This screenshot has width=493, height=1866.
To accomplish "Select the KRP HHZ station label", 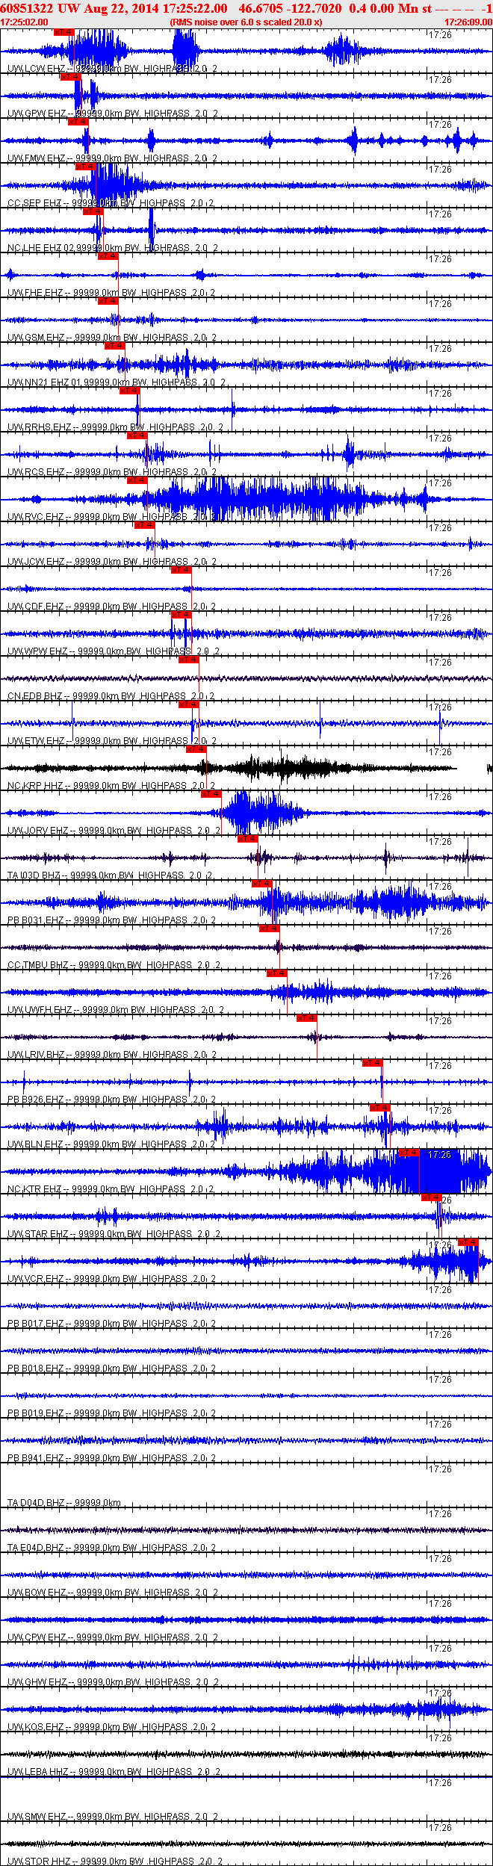I will [x=111, y=786].
